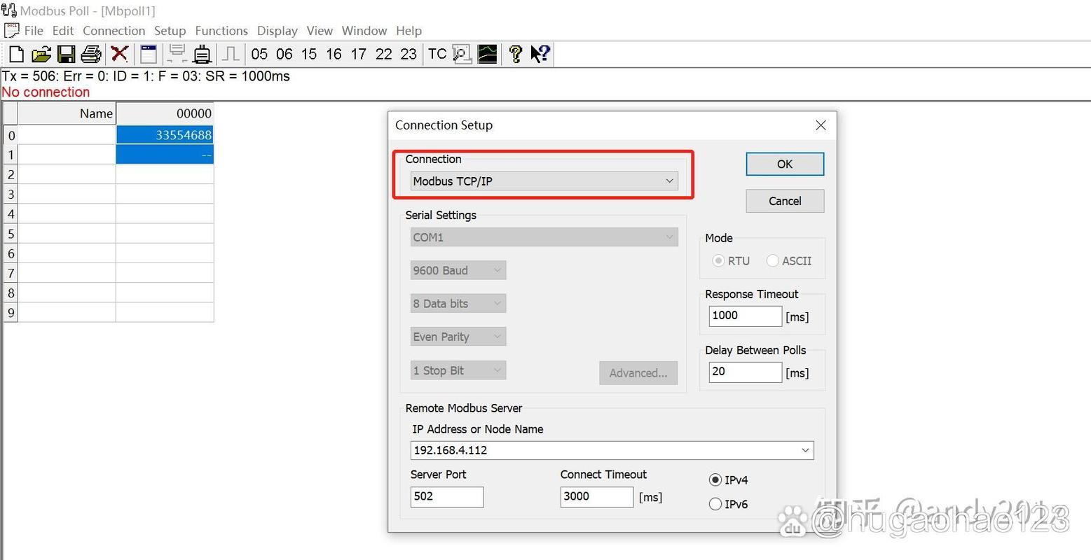Open the magnifier traffic display icon
This screenshot has height=560, width=1091.
pyautogui.click(x=462, y=54)
